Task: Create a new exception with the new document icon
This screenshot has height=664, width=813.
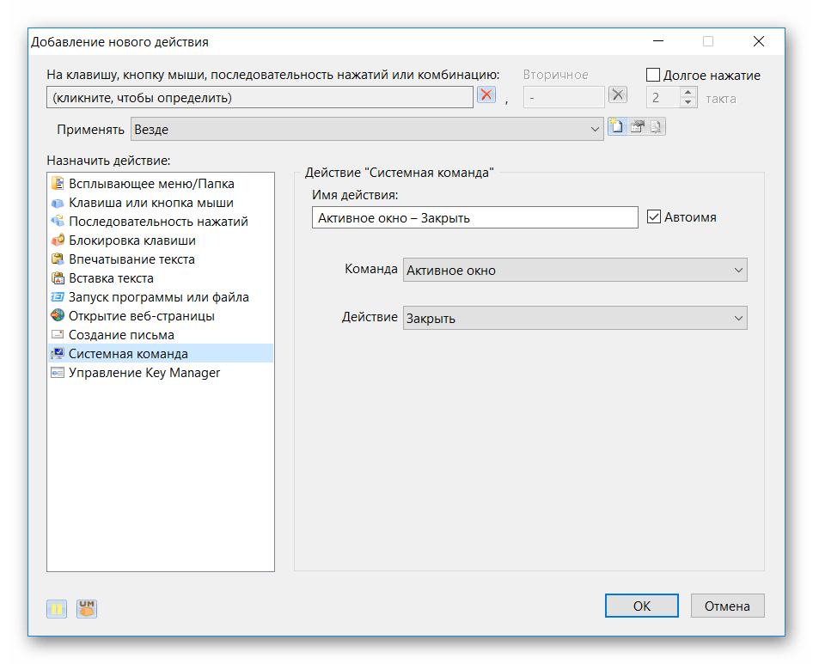Action: [x=616, y=126]
